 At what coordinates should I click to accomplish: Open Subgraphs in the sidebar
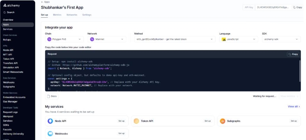(x=9, y=87)
